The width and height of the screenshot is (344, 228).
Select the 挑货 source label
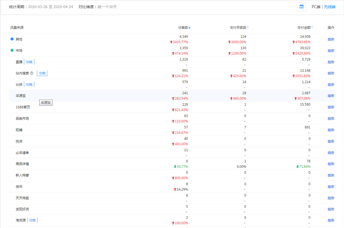(19, 141)
